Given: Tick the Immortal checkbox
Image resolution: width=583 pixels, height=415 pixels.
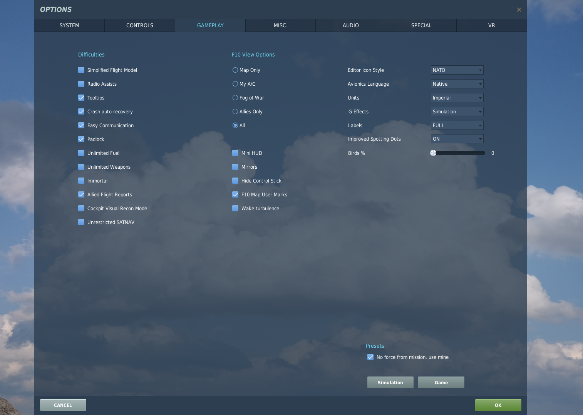Looking at the screenshot, I should pos(81,181).
